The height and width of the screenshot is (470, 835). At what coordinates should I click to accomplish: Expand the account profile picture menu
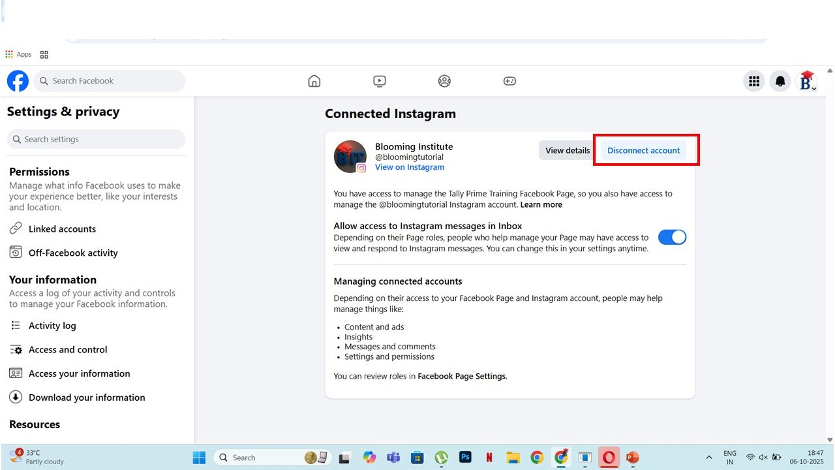click(x=807, y=81)
